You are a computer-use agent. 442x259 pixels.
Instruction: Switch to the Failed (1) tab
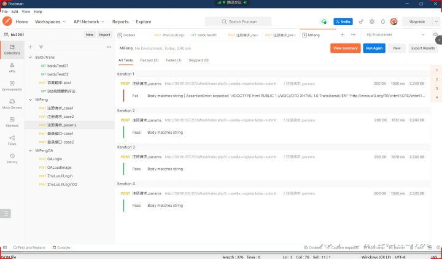[174, 60]
